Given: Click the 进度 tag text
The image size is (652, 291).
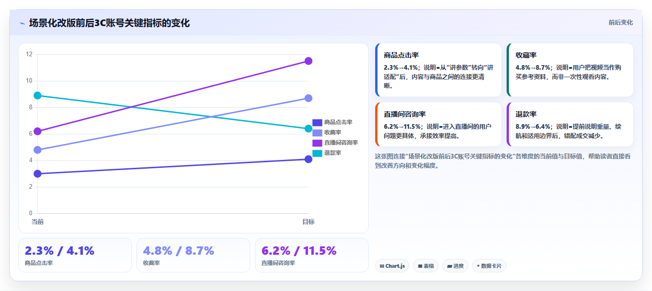Looking at the screenshot, I should [x=459, y=266].
